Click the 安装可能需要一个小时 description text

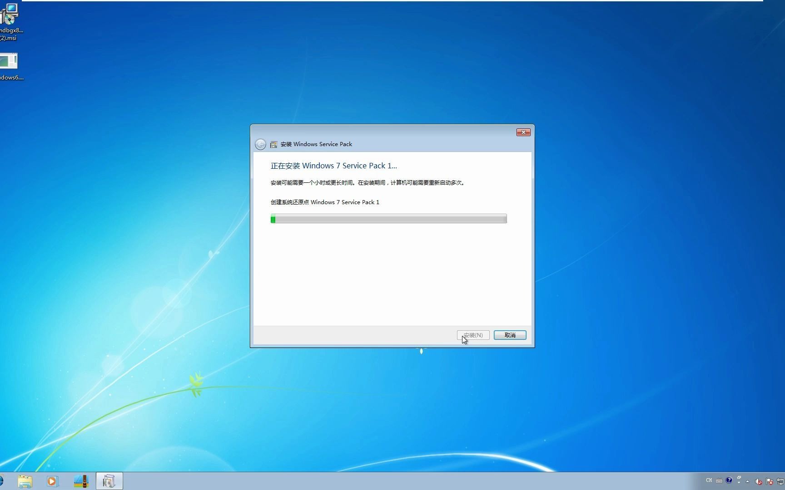tap(368, 183)
